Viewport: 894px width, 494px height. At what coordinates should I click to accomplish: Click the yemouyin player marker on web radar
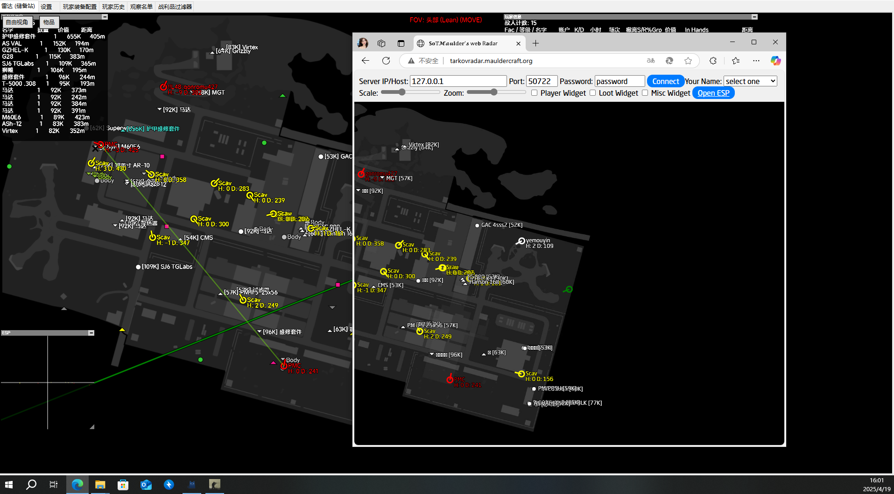[x=521, y=241]
